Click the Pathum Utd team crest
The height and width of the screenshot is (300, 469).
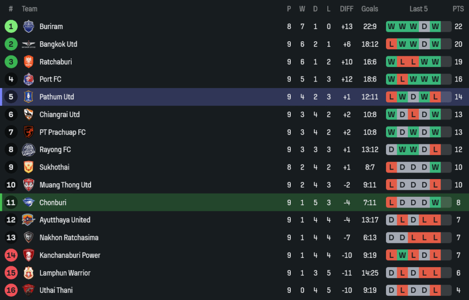point(29,97)
